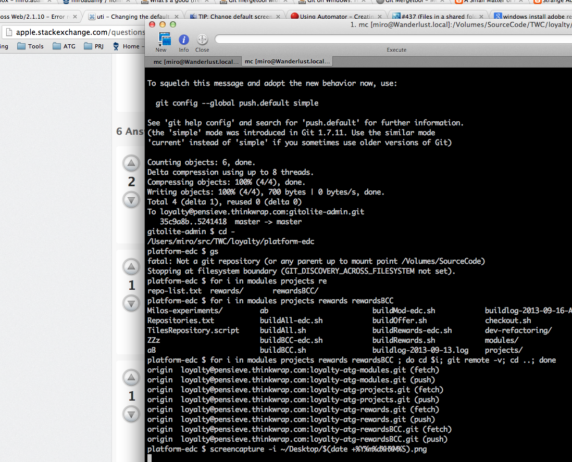Click 'dev-refactoring/' in the terminal listing
Screen dimensions: 572x462
518,330
